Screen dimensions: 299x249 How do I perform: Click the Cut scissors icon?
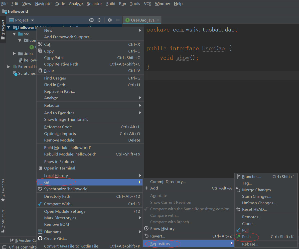click(40, 44)
